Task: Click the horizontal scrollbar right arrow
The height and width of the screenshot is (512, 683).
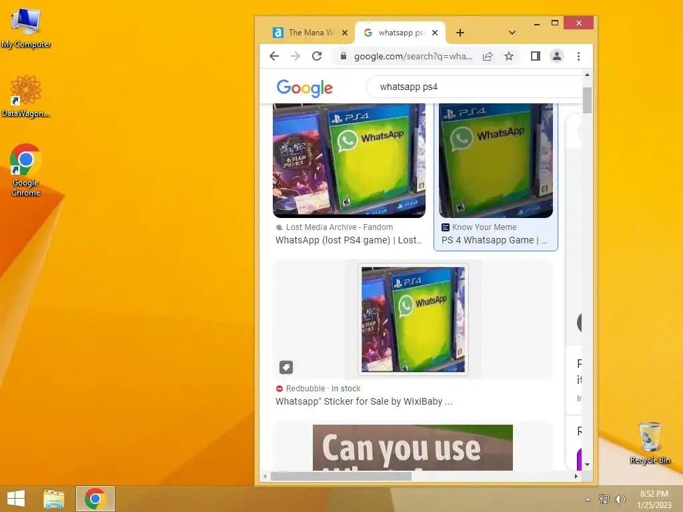Action: tap(576, 476)
